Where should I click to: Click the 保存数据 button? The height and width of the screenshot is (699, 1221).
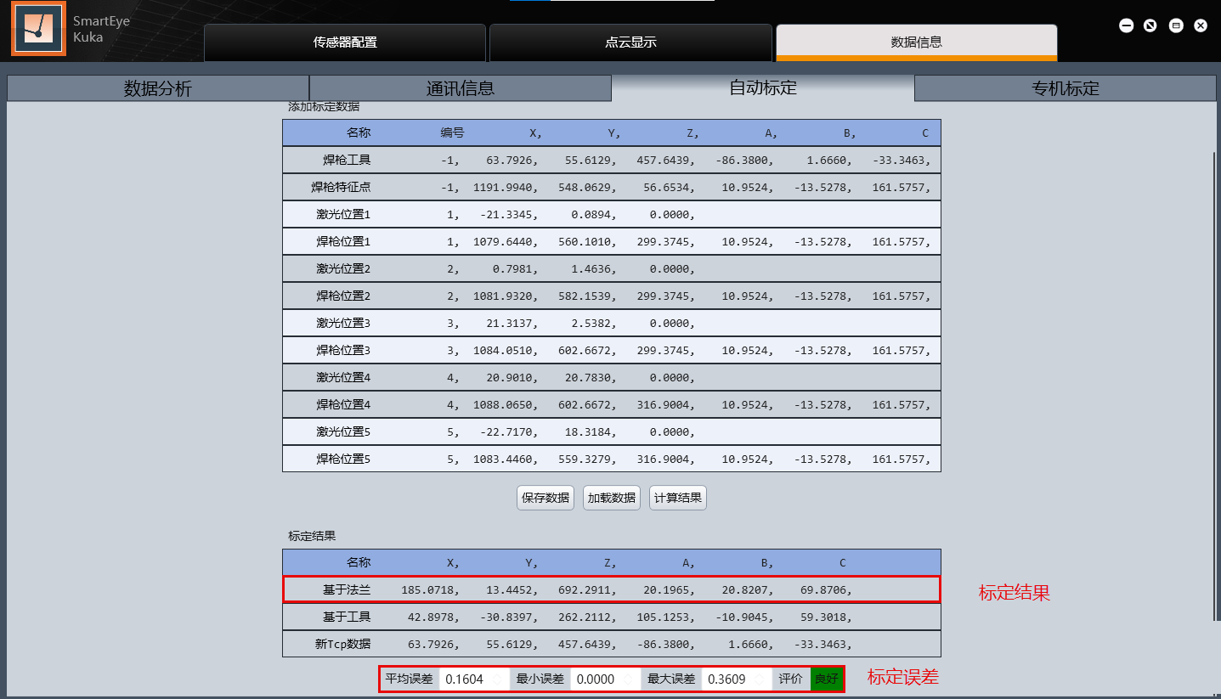545,498
